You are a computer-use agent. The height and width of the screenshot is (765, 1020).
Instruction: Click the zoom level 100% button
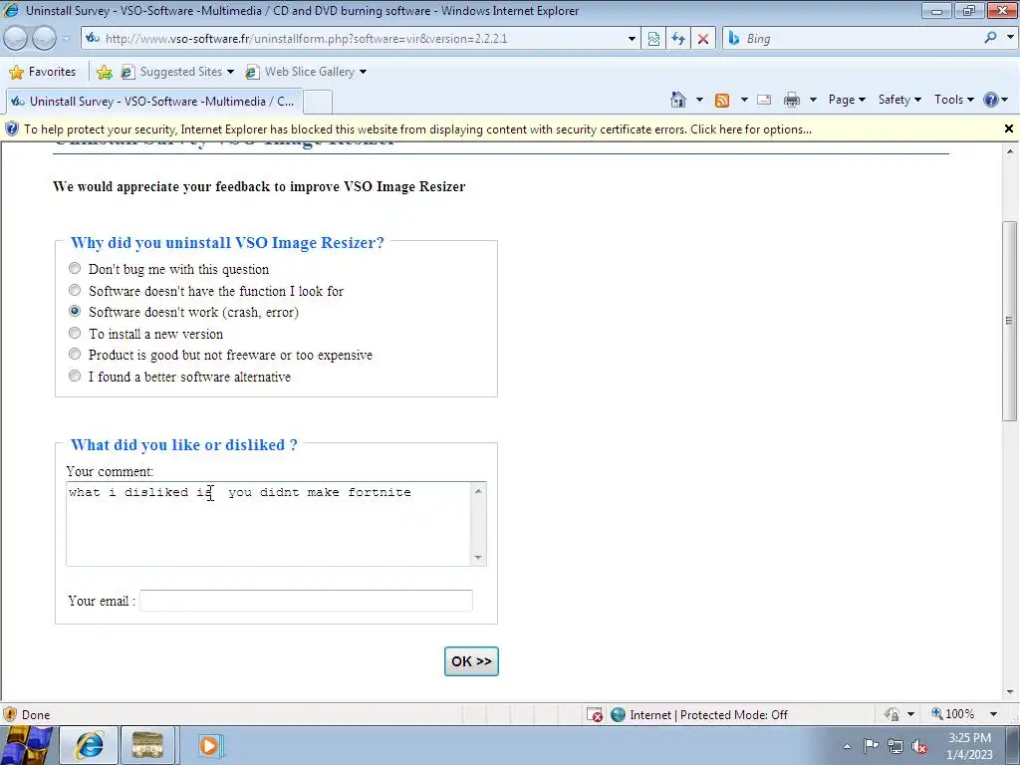pyautogui.click(x=952, y=714)
